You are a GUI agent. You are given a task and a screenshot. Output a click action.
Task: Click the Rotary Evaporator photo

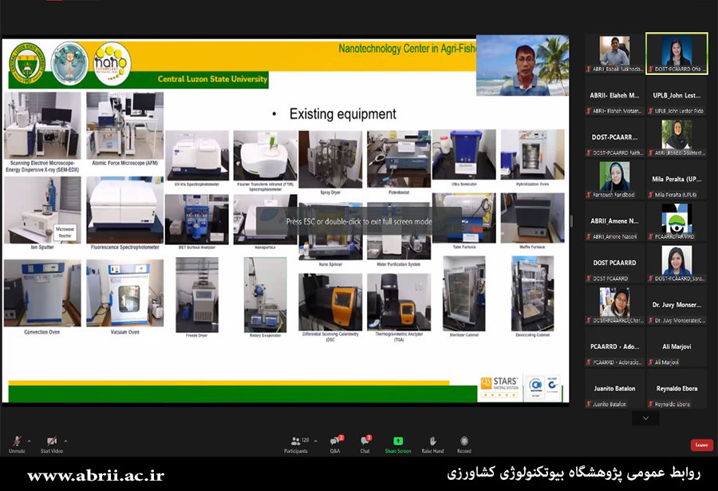[265, 295]
